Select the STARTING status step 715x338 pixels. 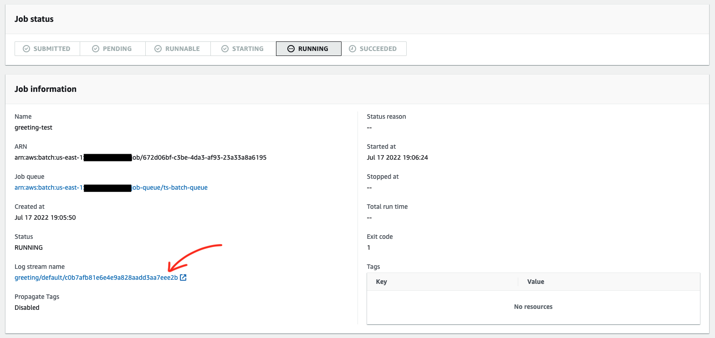(243, 49)
